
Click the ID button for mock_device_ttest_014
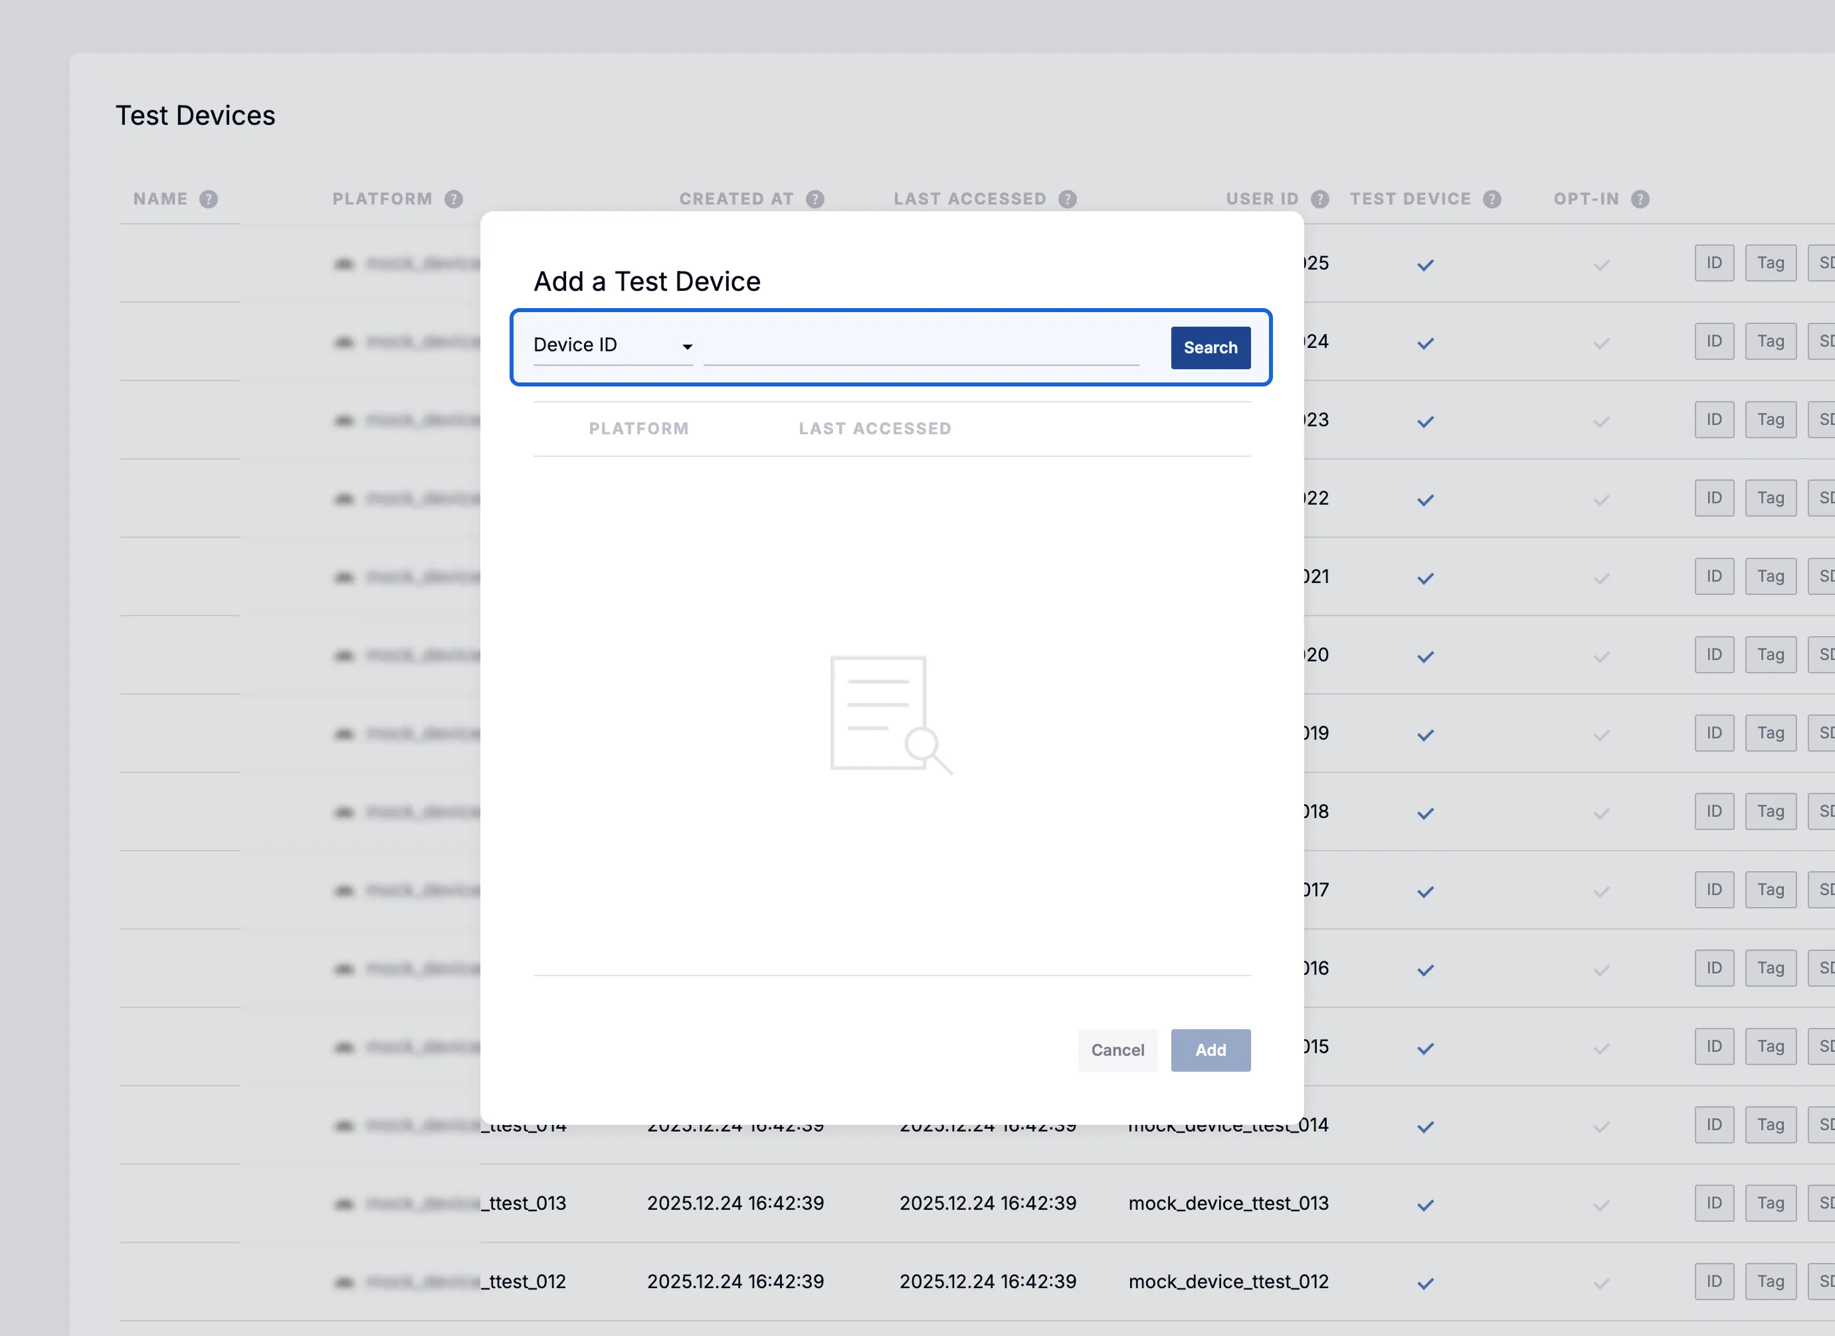[x=1715, y=1125]
